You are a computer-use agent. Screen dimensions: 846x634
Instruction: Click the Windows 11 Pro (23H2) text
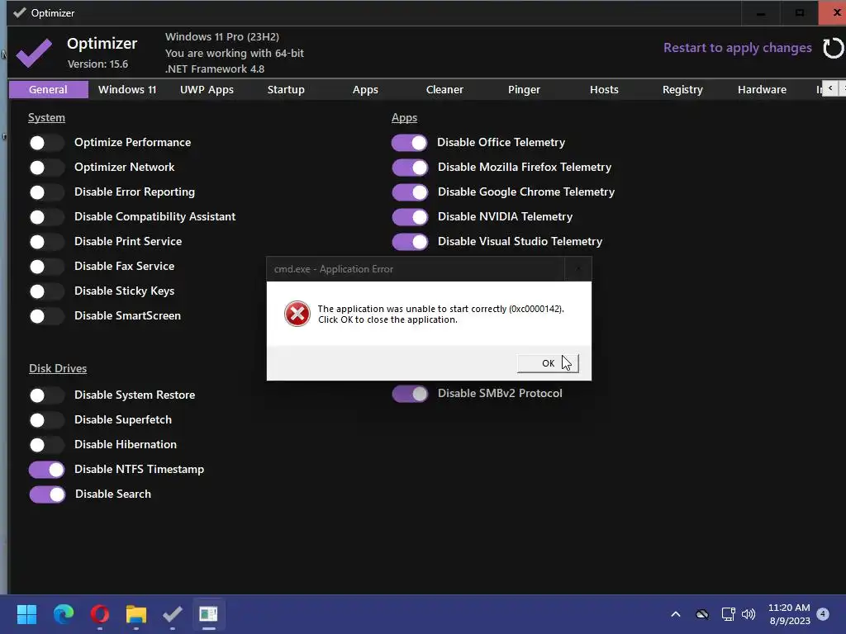[x=222, y=36]
